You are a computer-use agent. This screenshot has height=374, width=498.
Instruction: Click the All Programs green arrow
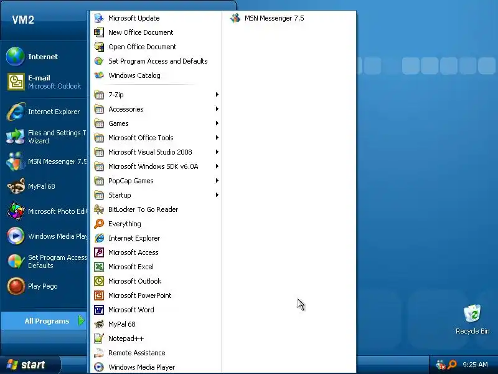click(82, 320)
